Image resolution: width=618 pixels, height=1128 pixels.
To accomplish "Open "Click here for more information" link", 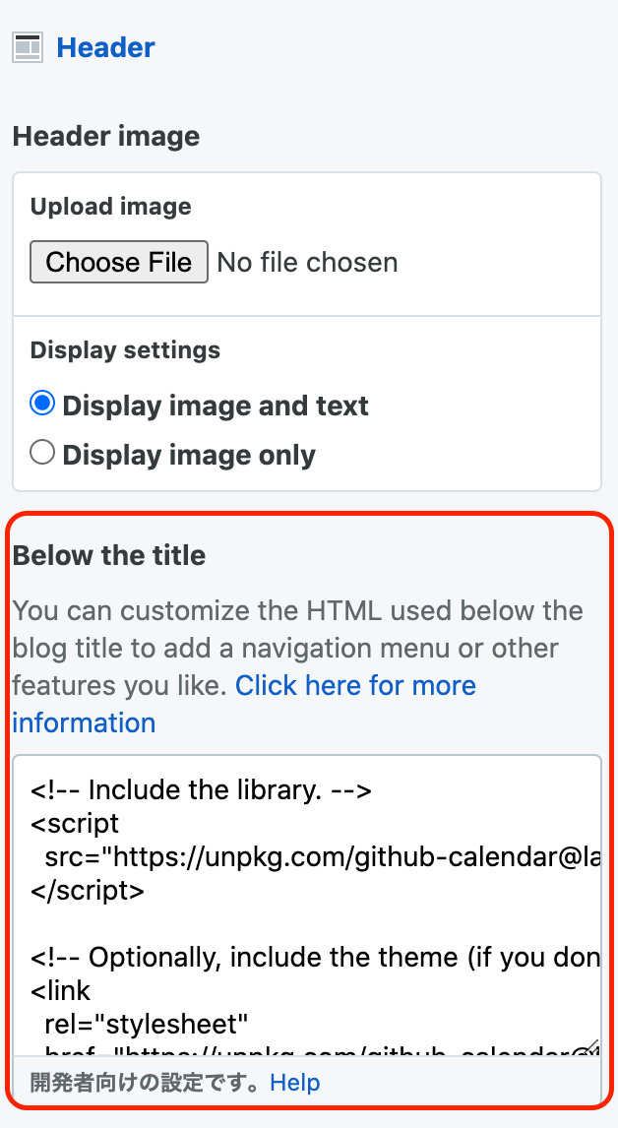I will (355, 685).
